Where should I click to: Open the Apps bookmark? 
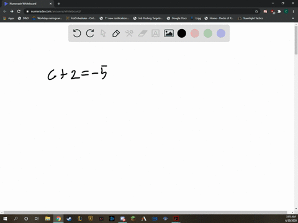[x=9, y=18]
